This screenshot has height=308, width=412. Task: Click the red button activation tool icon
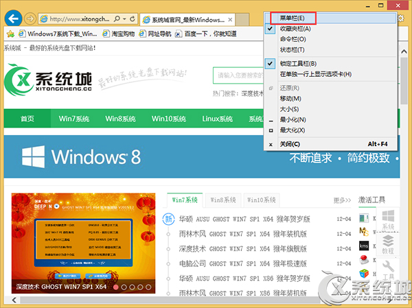click(364, 260)
